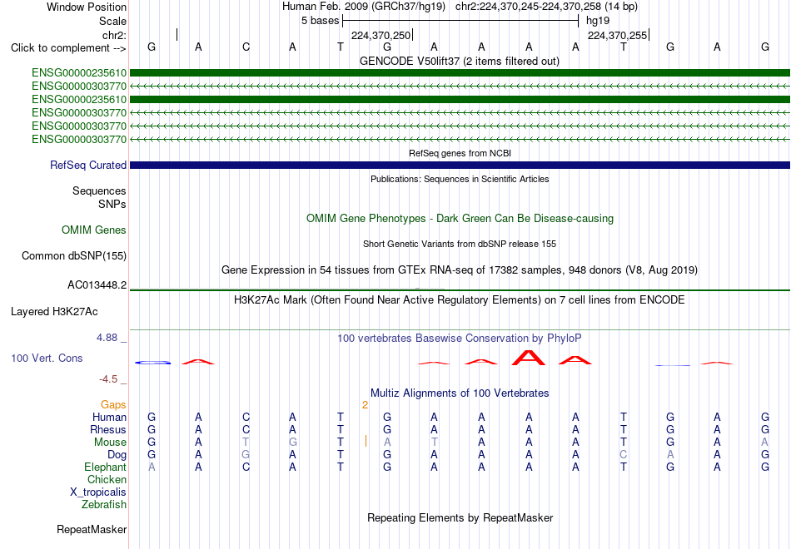Click the "Click to complement -->" label
The width and height of the screenshot is (791, 549).
[x=68, y=48]
